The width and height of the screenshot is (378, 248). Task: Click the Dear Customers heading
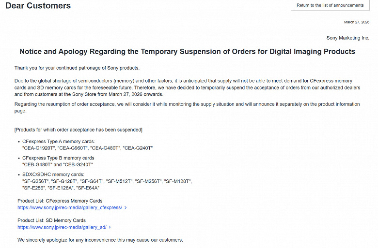38,6
